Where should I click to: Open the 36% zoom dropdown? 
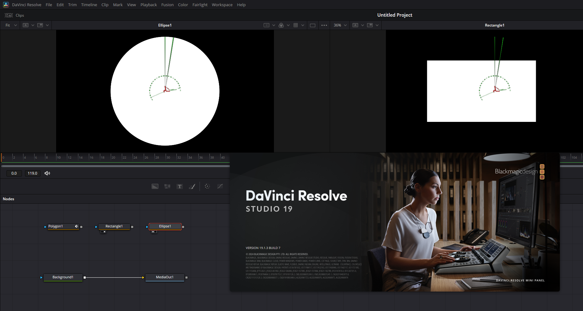click(x=340, y=25)
